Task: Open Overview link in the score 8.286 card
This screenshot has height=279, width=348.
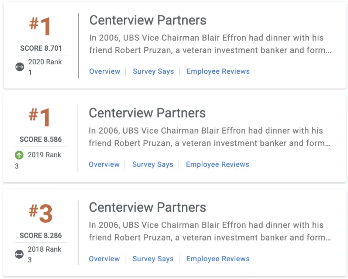Action: [104, 259]
